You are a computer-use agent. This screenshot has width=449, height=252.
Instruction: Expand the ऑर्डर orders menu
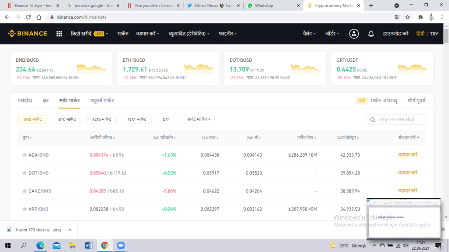[332, 34]
